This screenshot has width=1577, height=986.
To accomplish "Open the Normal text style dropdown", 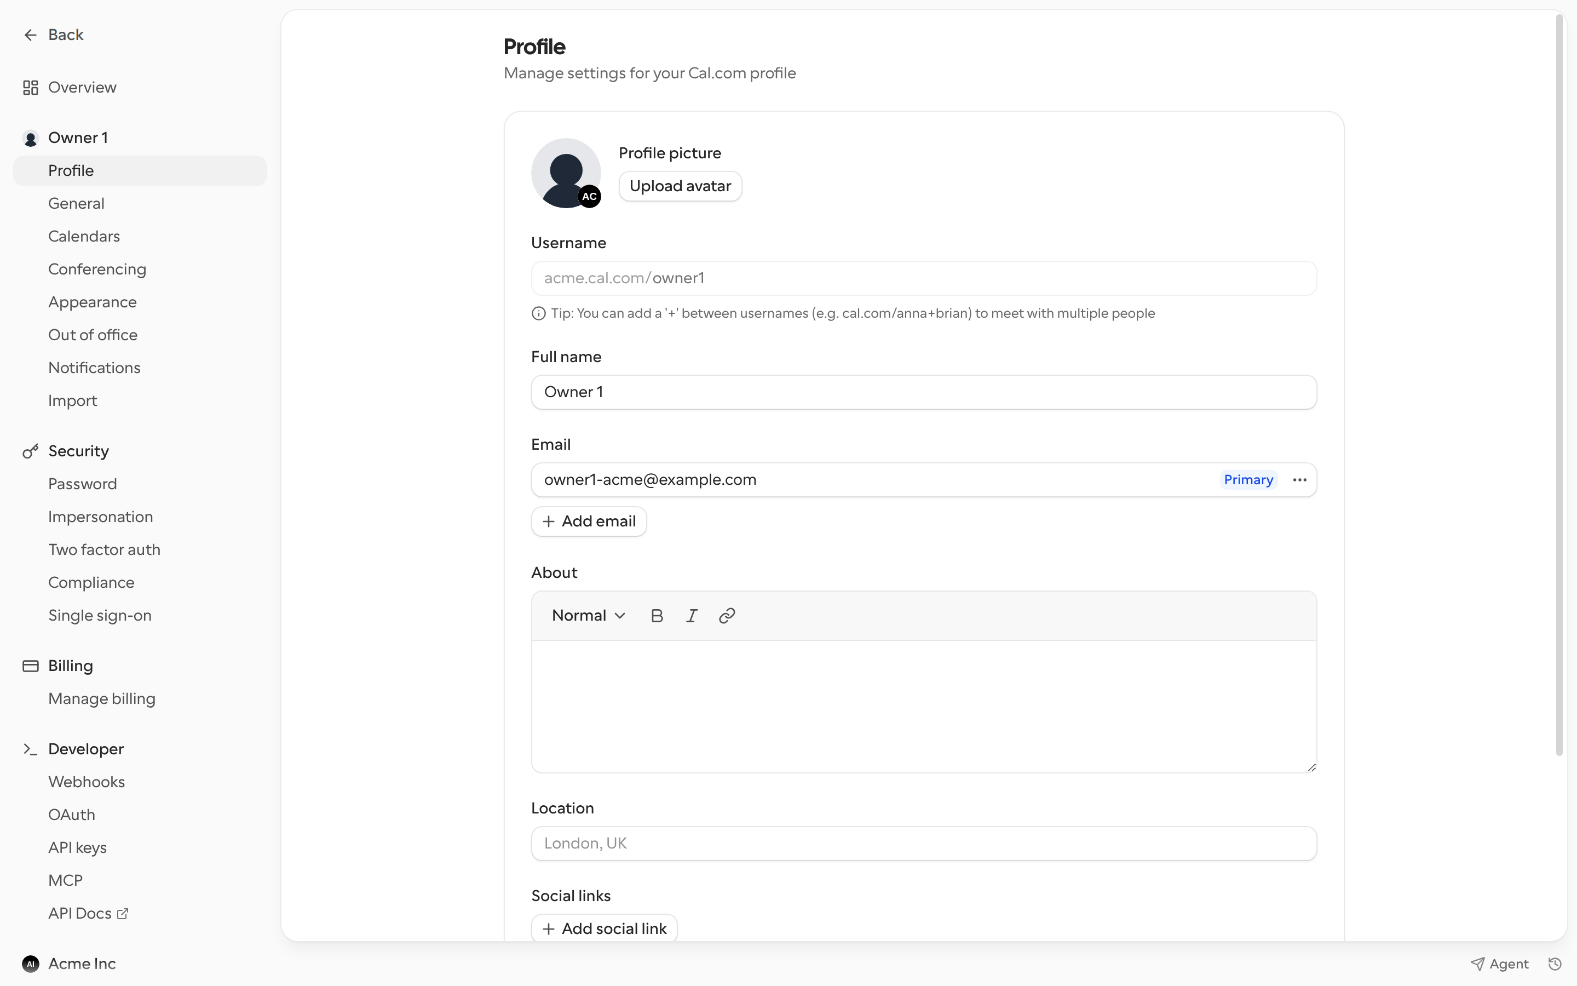I will point(589,616).
